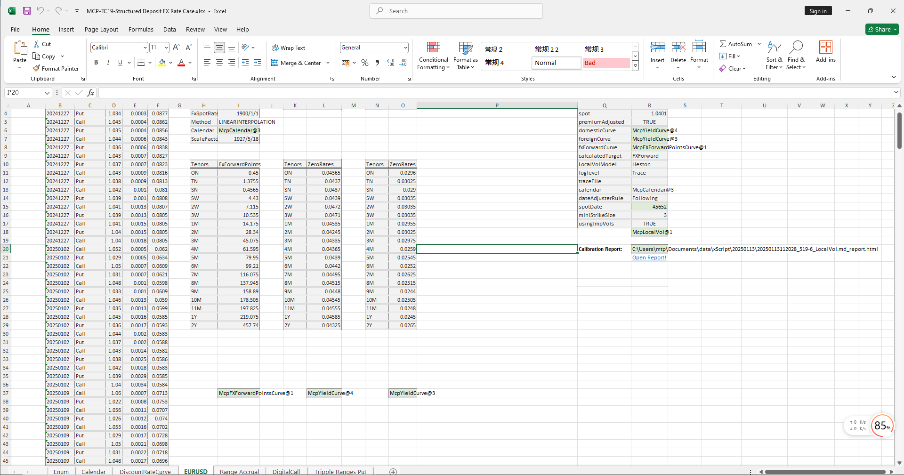Toggle Center horizontal alignment
Screen dimensions: 904x475
219,62
